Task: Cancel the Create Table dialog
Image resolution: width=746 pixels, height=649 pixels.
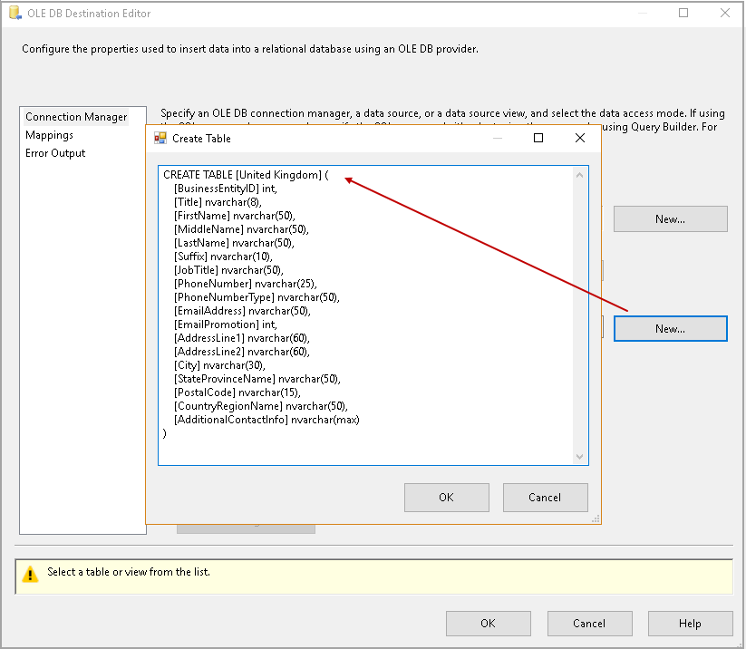Action: [545, 497]
